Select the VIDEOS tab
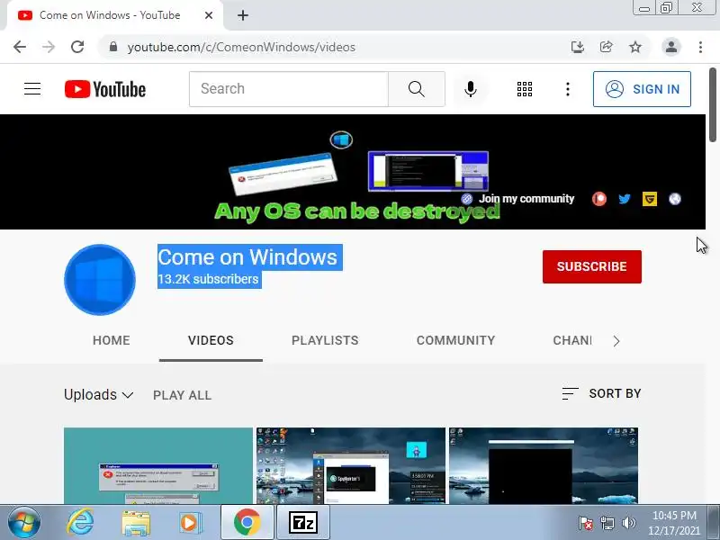This screenshot has width=720, height=540. (211, 340)
